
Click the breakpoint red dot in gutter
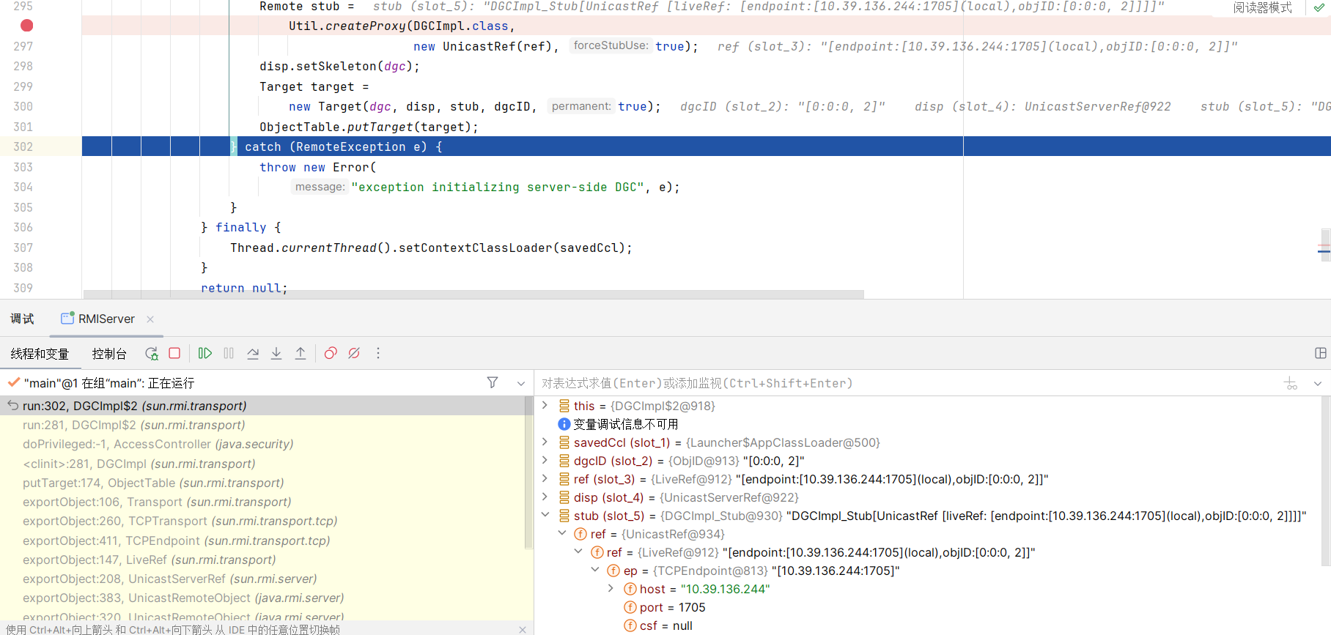click(26, 26)
